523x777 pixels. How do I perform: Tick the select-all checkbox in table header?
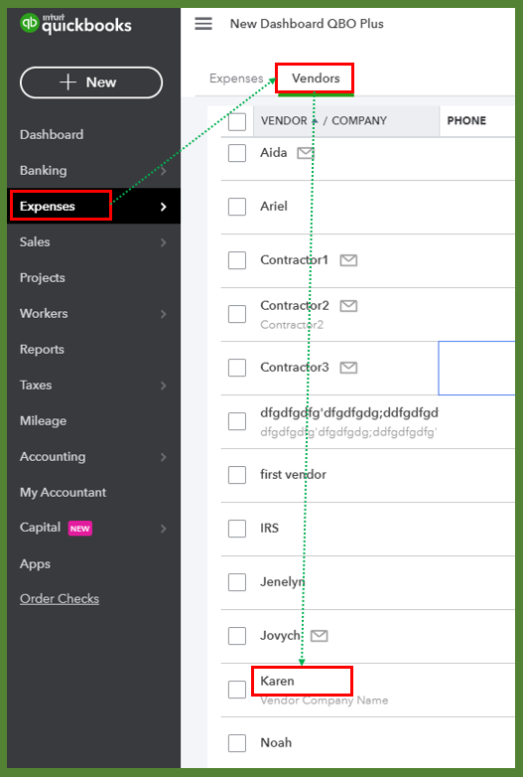(237, 121)
